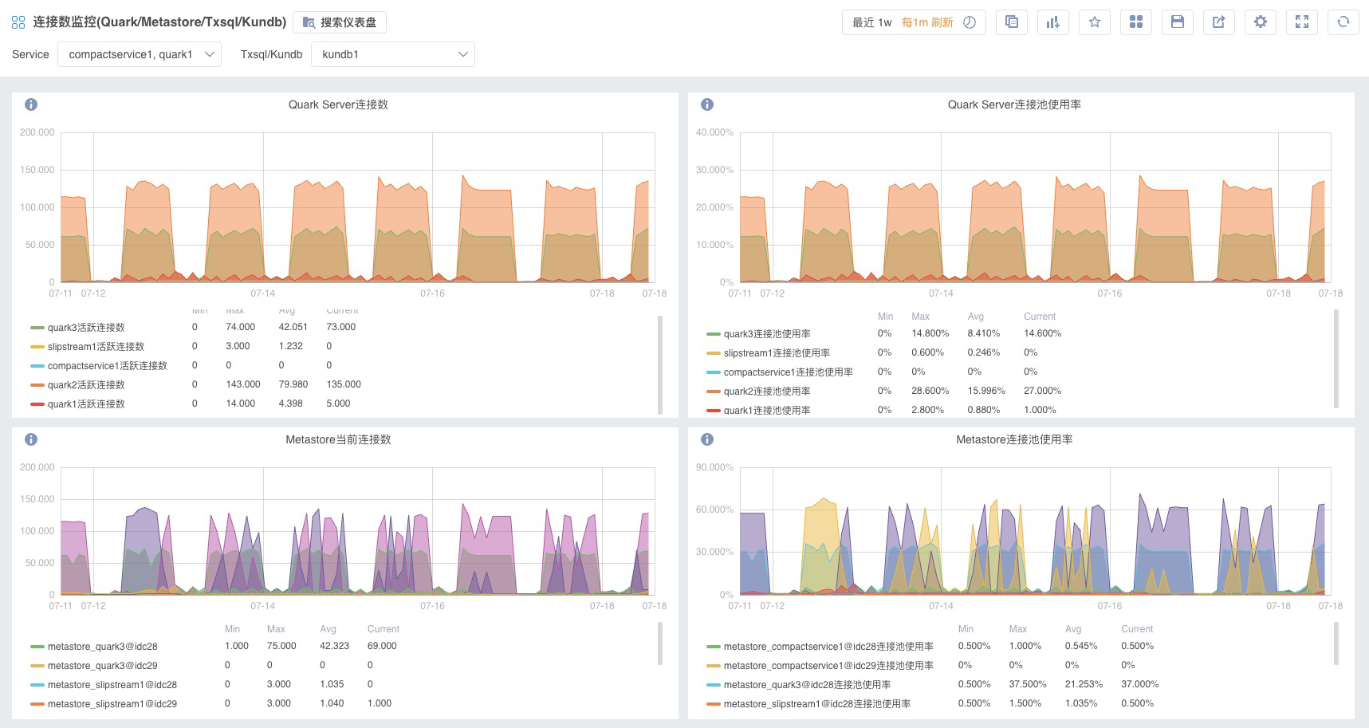Select metastore_compactservice1@idc29连接池使用率 legend entry

tap(828, 665)
